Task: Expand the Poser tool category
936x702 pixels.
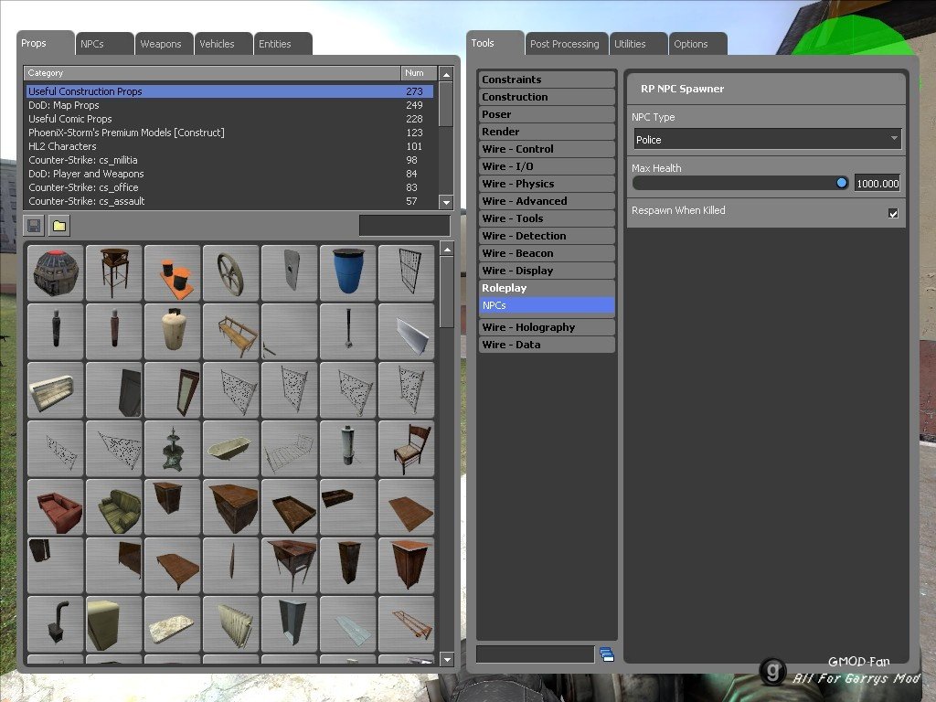Action: click(x=547, y=114)
